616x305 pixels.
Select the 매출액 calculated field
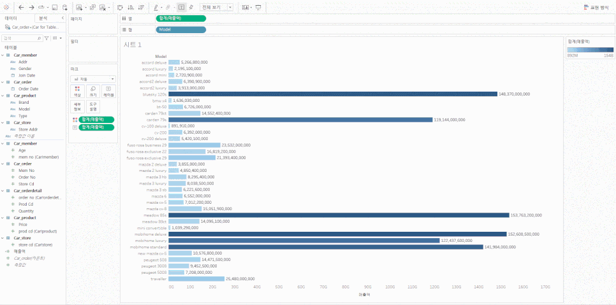(19, 252)
